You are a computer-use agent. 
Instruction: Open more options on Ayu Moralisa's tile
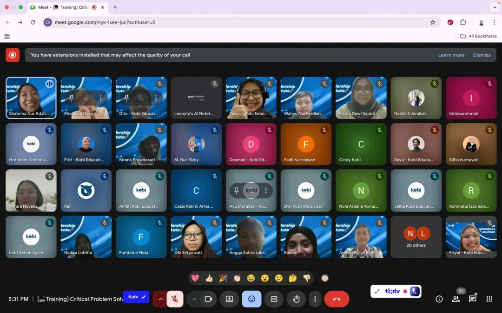click(266, 191)
